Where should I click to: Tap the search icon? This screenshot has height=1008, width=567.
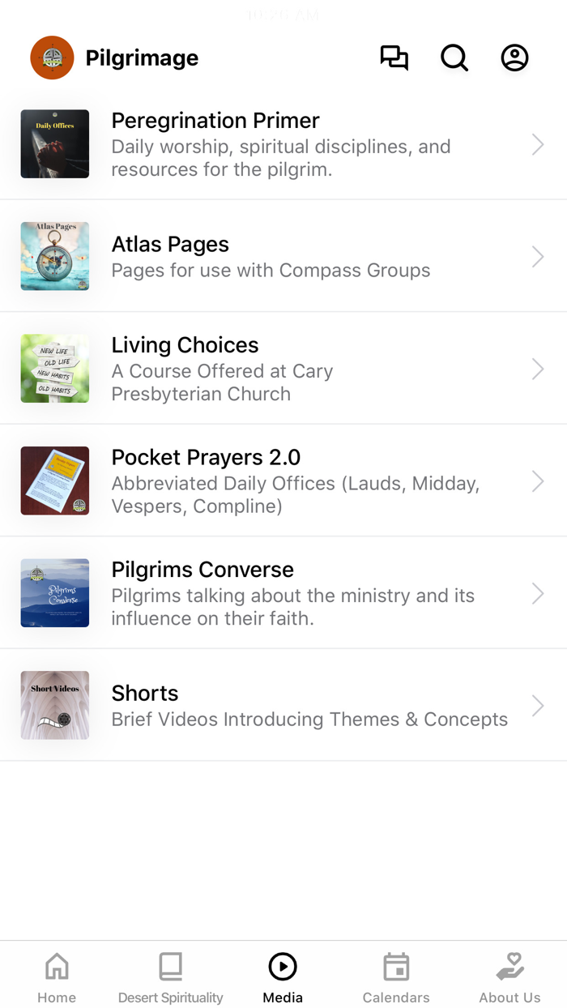tap(454, 57)
